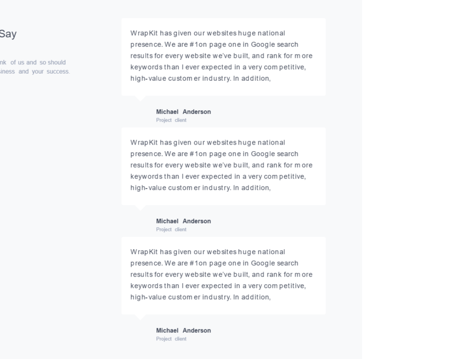454x359 pixels.
Task: Click the second testimonial's speech bubble pointer
Action: [x=141, y=208]
